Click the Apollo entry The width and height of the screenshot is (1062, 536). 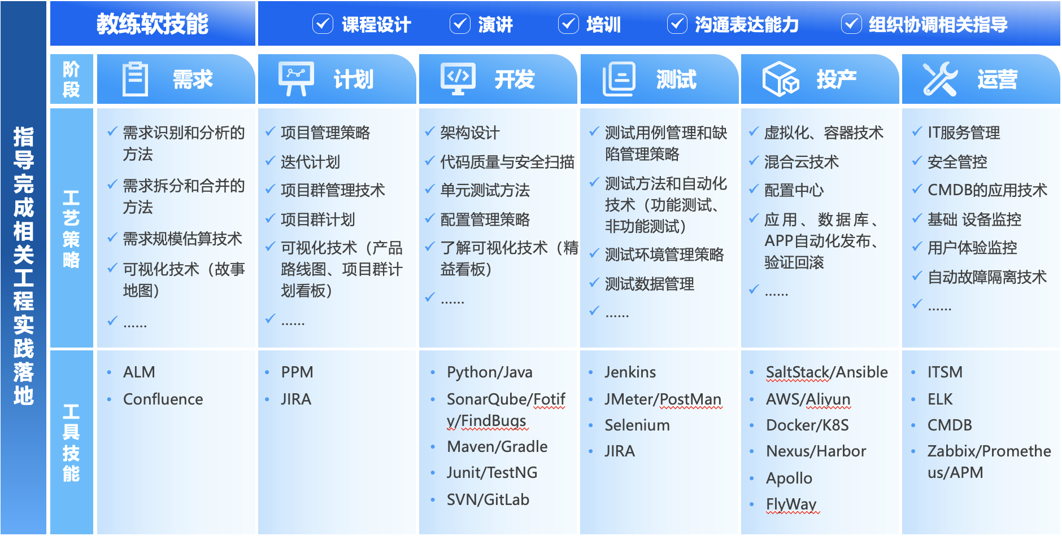(789, 478)
